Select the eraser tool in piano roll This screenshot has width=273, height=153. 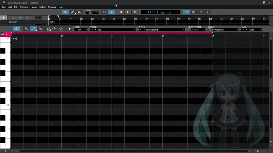click(x=47, y=29)
